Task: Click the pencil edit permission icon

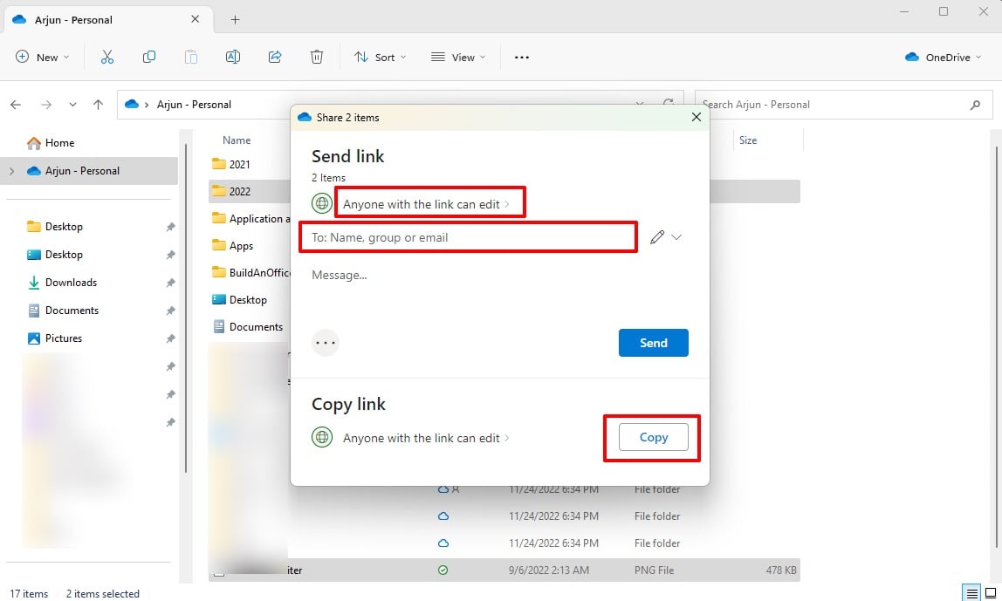Action: click(657, 237)
